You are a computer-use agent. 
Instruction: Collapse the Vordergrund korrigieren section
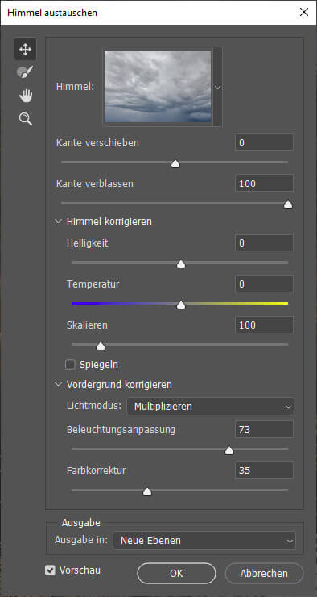(x=59, y=385)
